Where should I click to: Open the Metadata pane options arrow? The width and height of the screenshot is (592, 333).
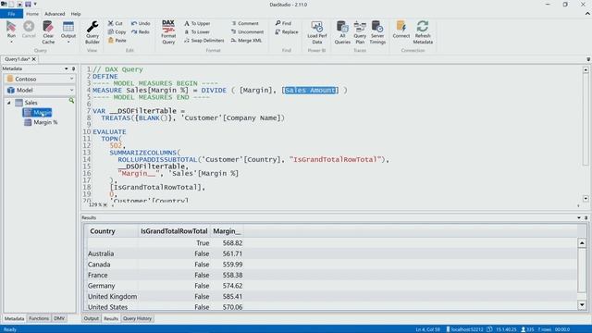click(x=67, y=68)
